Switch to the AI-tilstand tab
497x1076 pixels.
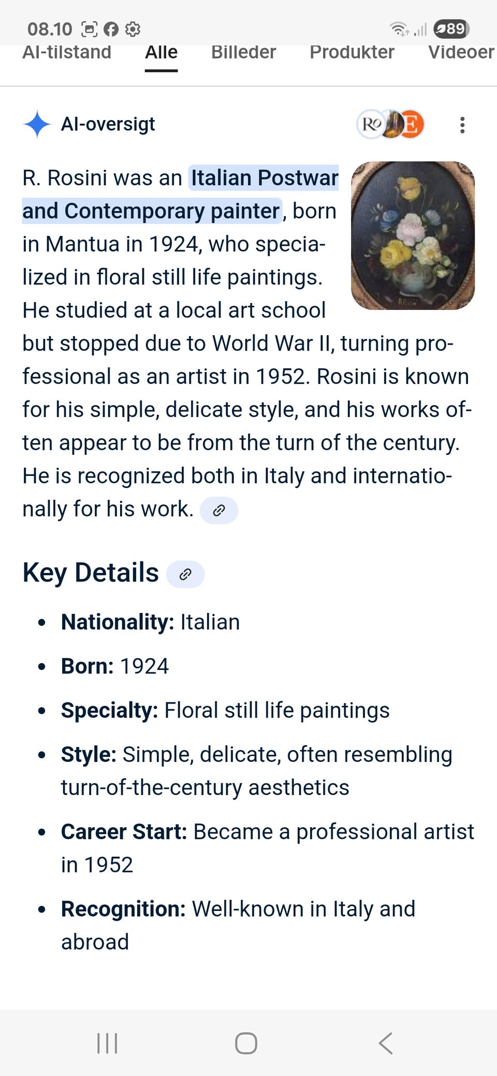[x=67, y=53]
